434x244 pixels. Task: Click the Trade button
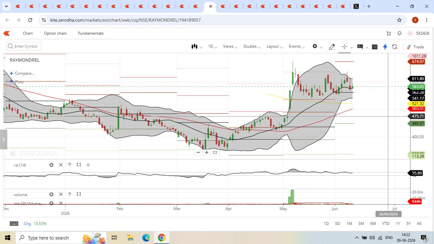pos(415,47)
